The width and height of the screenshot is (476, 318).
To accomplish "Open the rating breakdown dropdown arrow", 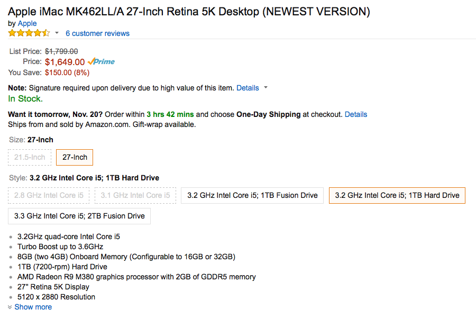I will pyautogui.click(x=57, y=33).
